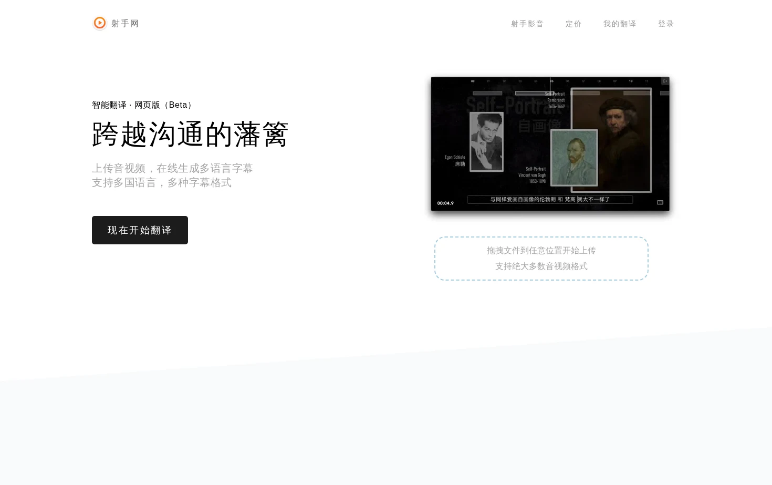Screen dimensions: 772x485
Task: Click the 跨越沟通的藩篱 headline
Action: coord(190,135)
